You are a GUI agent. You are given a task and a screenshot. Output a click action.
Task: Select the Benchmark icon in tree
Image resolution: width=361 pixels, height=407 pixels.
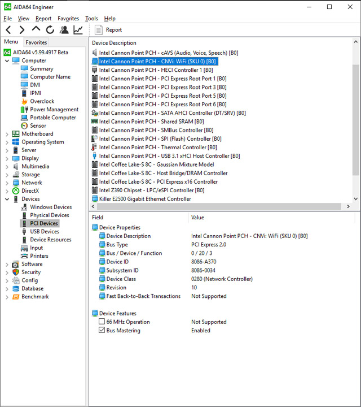[16, 296]
